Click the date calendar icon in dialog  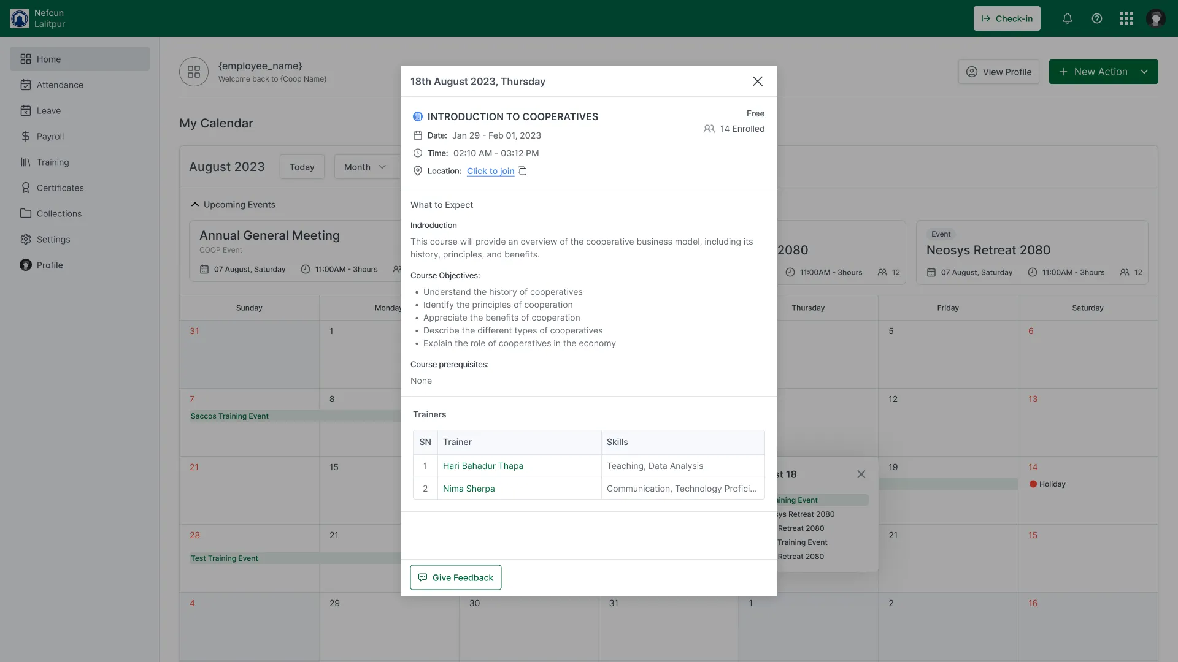pyautogui.click(x=418, y=135)
